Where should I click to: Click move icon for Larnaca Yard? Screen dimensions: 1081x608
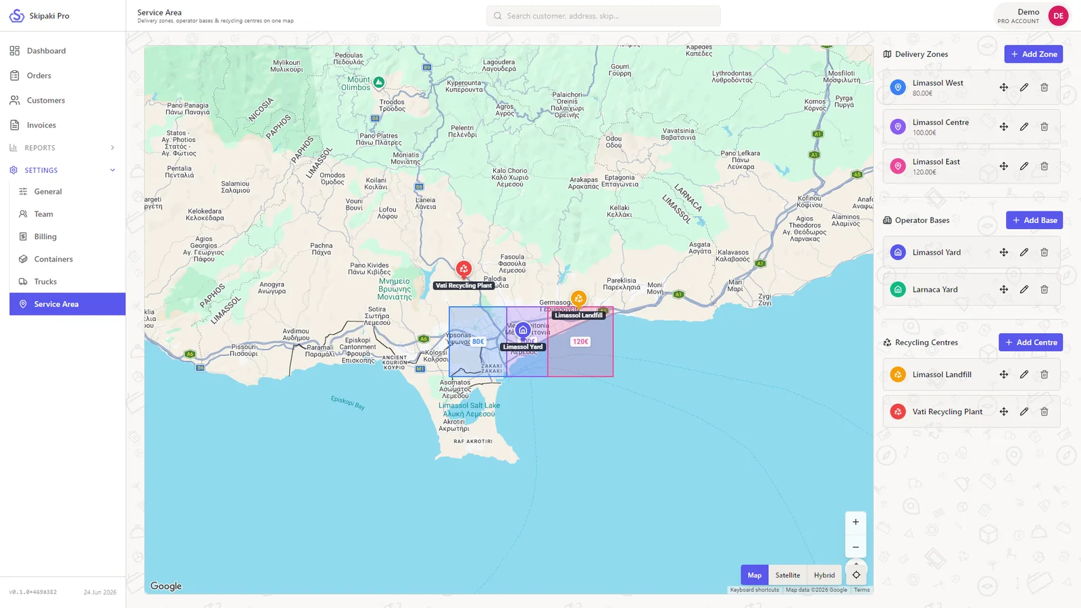click(1004, 289)
